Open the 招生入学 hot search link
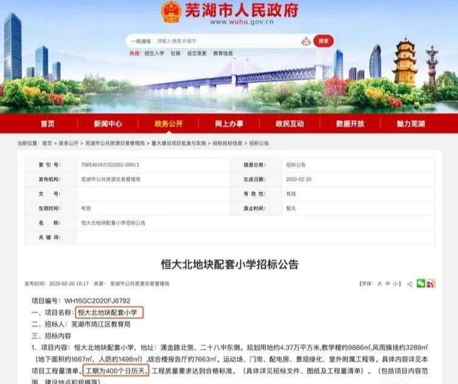Viewport: 458px width, 384px height. click(x=154, y=53)
